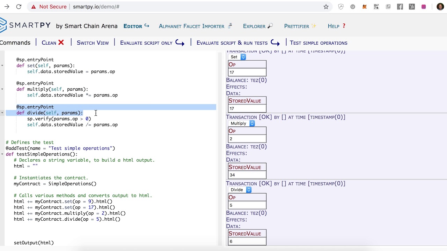This screenshot has width=447, height=251.
Task: Click the line html += myContract.divide(op = 5).html()
Action: pyautogui.click(x=67, y=219)
